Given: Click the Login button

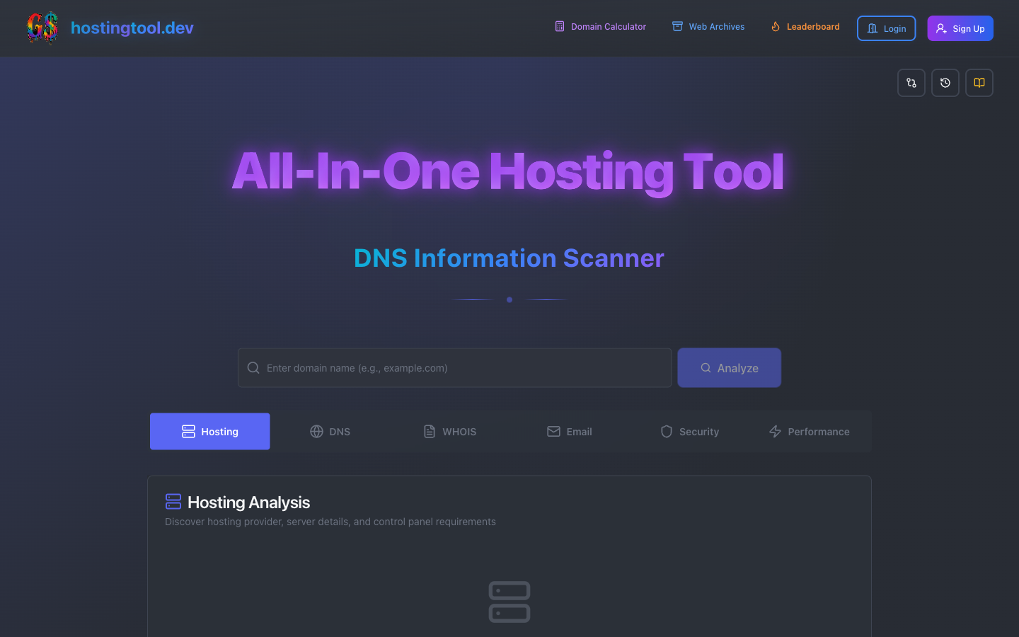Looking at the screenshot, I should (x=887, y=28).
